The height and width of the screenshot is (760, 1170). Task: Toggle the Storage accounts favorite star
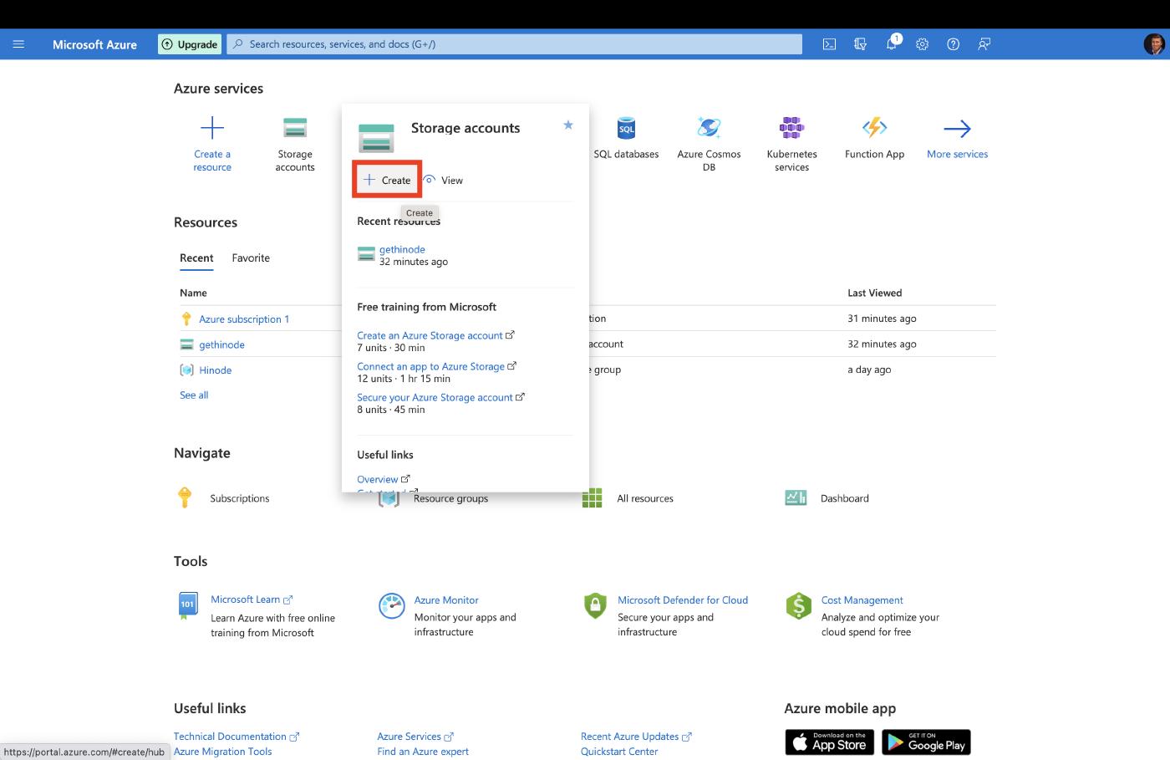568,125
